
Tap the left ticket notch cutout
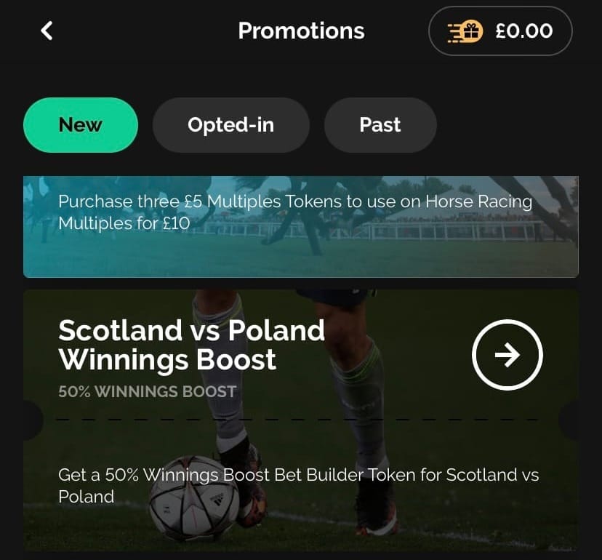coord(33,420)
